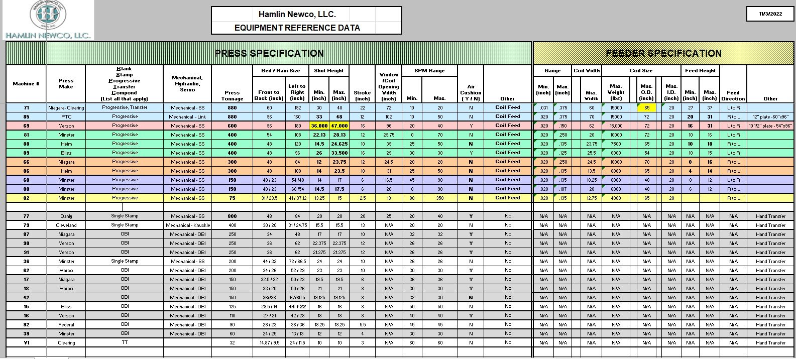Click the Progressive, Transfer cell
This screenshot has width=796, height=359.
125,107
